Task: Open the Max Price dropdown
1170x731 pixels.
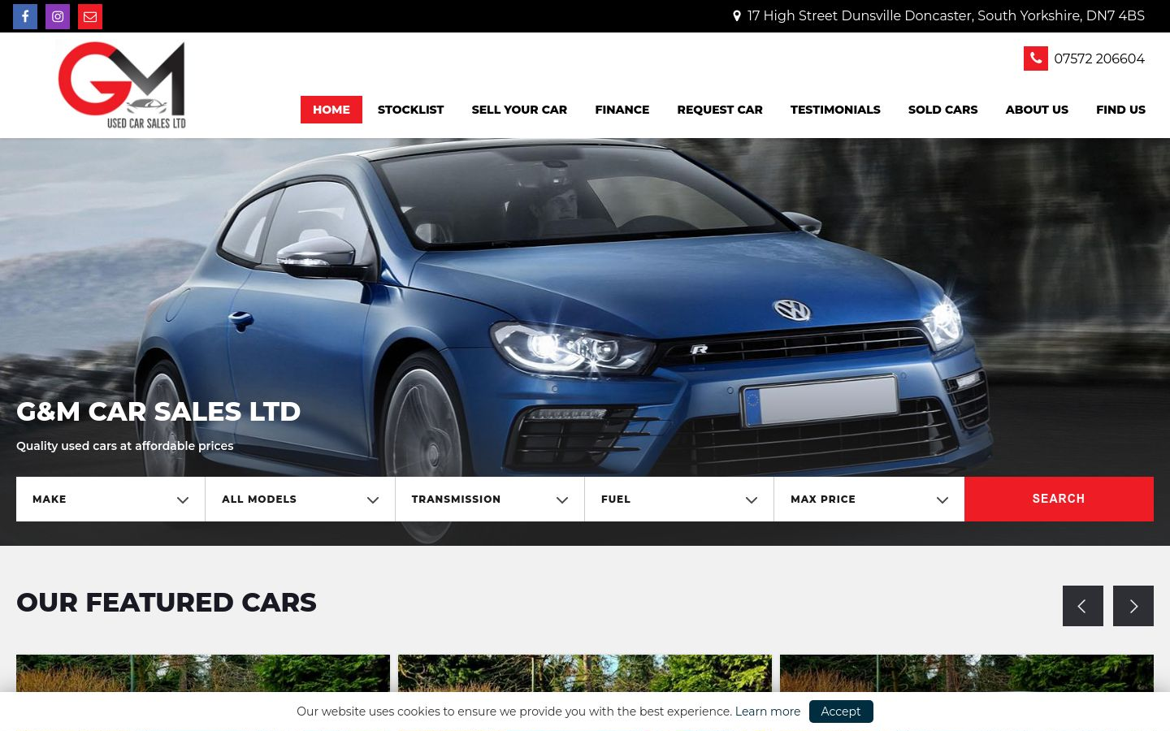Action: [x=869, y=499]
